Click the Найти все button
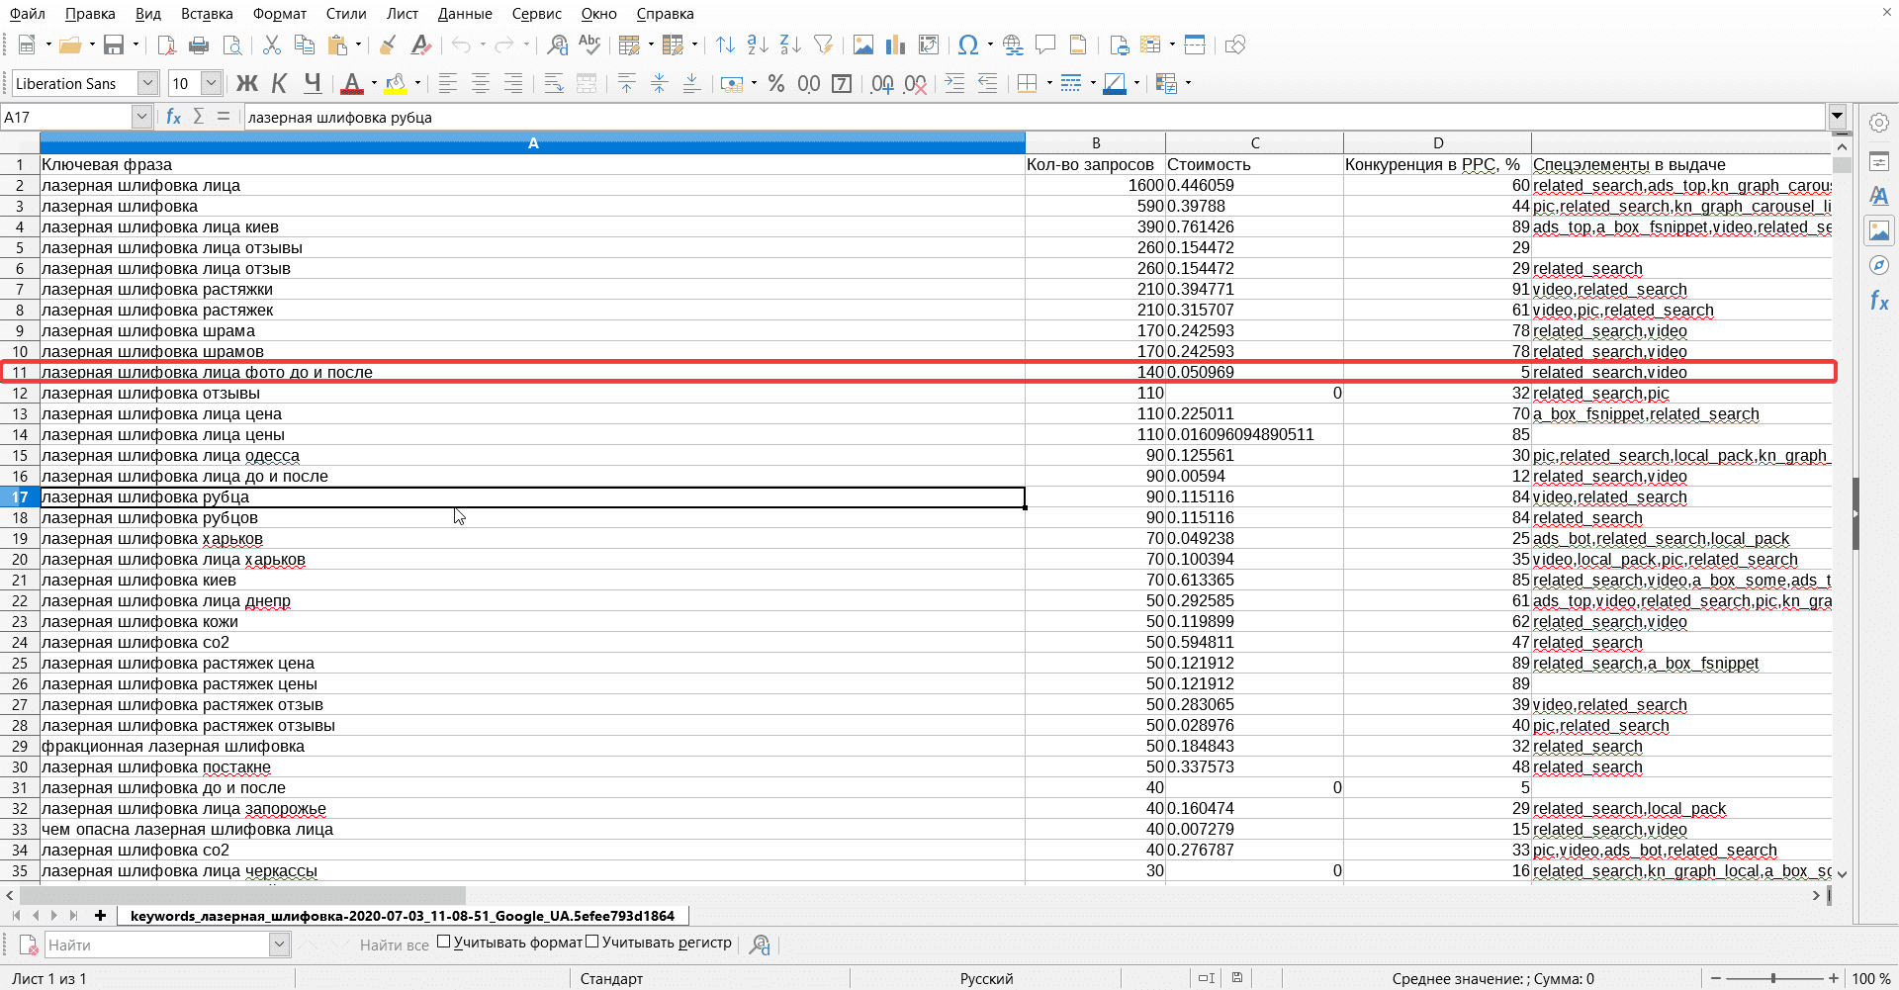 pos(394,945)
